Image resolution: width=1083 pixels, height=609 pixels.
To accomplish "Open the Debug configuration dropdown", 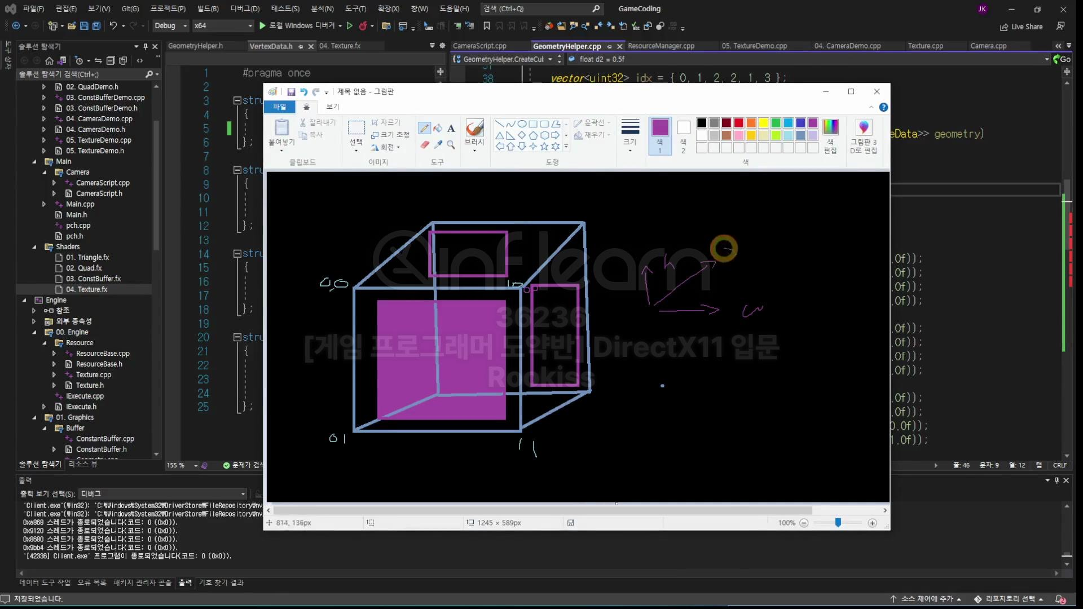I will point(171,26).
